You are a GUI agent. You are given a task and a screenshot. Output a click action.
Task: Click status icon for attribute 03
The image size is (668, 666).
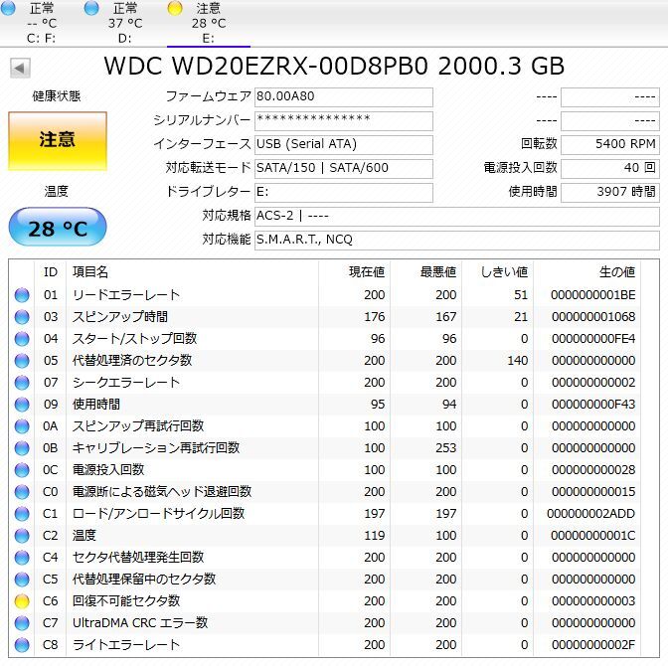pos(22,316)
